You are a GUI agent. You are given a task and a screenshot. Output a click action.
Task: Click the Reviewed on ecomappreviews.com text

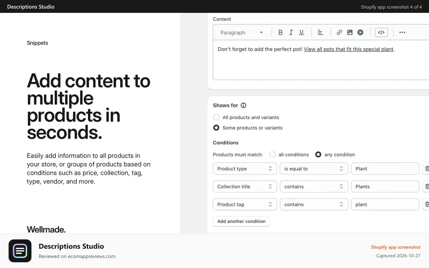click(x=77, y=256)
